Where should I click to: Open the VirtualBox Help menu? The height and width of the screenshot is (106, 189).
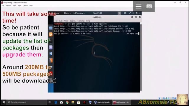pos(31,6)
